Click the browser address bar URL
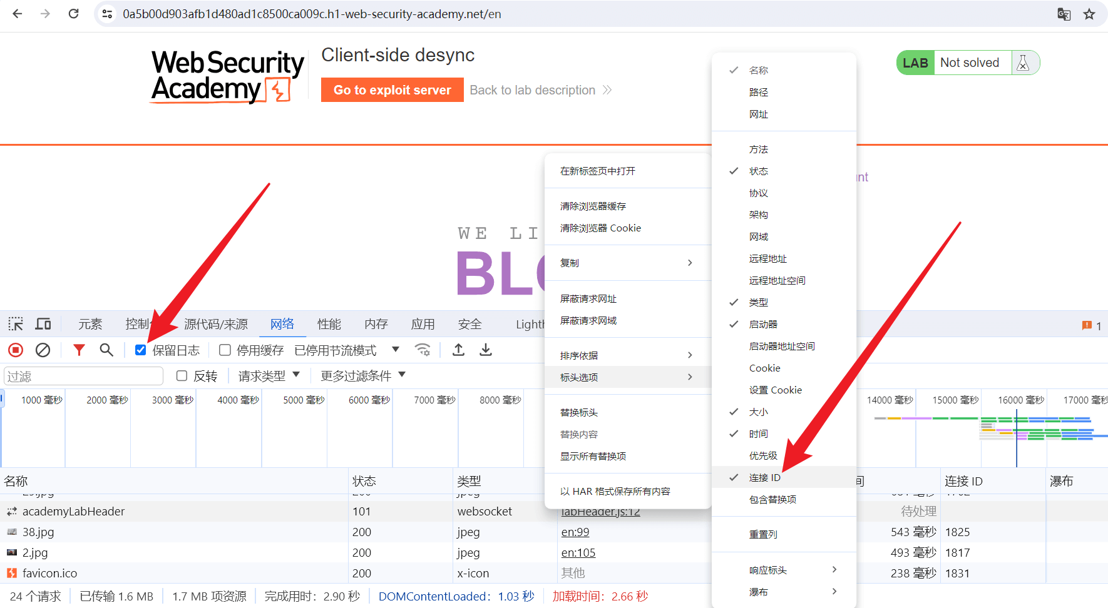 coord(312,14)
